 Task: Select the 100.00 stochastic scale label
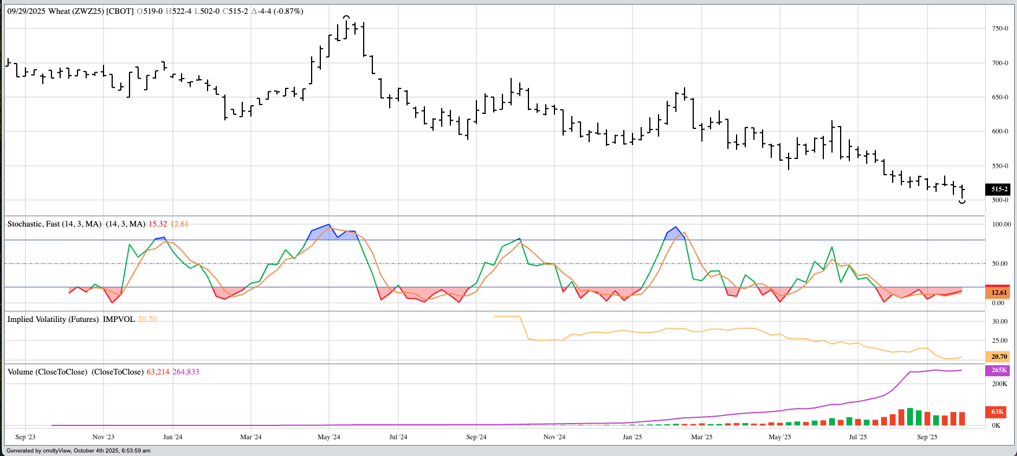(x=1001, y=224)
